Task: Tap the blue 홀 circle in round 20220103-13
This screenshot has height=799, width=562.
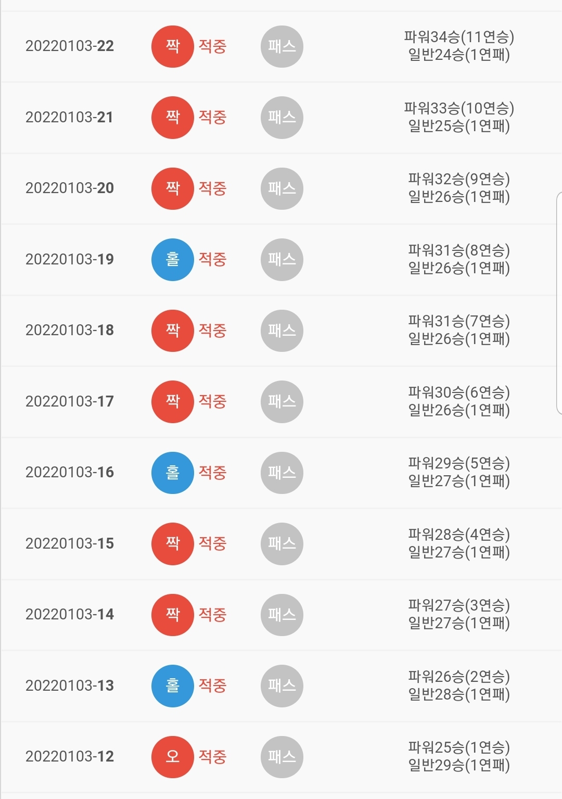Action: click(x=173, y=686)
